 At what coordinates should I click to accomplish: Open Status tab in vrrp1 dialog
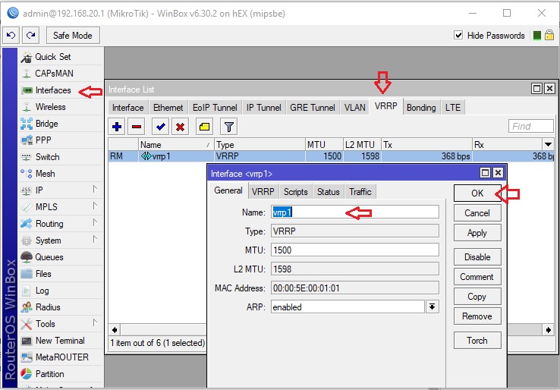[328, 192]
